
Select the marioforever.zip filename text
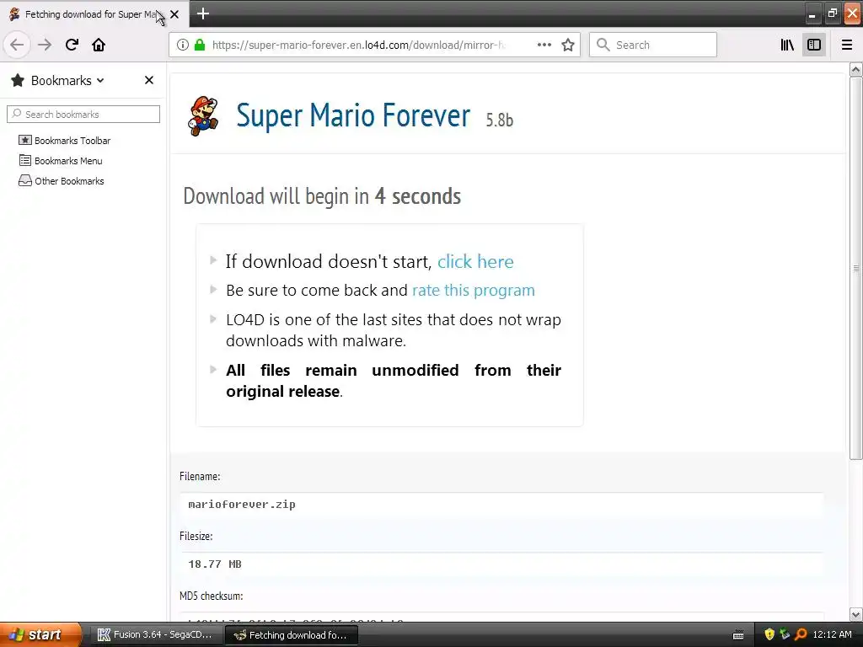(x=242, y=504)
